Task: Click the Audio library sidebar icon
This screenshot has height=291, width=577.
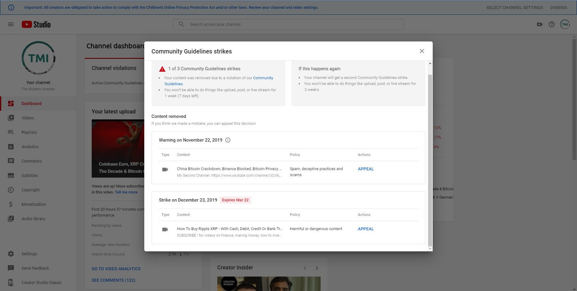Action: (11, 219)
